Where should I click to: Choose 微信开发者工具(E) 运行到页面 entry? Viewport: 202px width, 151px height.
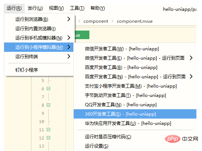(135, 58)
